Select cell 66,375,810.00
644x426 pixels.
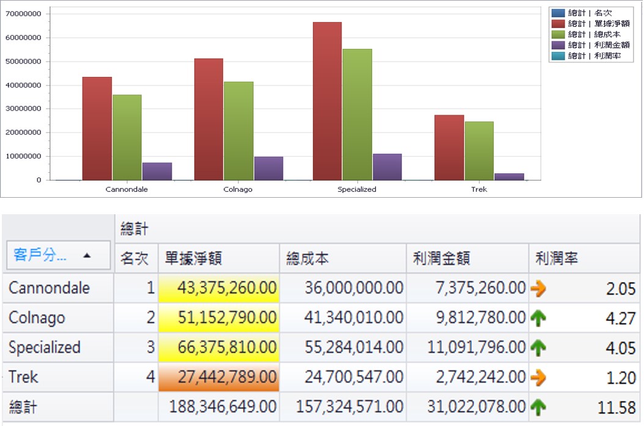pos(219,348)
